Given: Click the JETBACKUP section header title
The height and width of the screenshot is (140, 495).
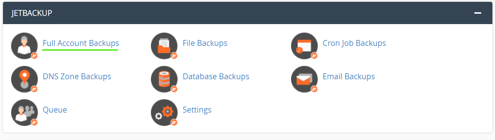Looking at the screenshot, I should 32,13.
